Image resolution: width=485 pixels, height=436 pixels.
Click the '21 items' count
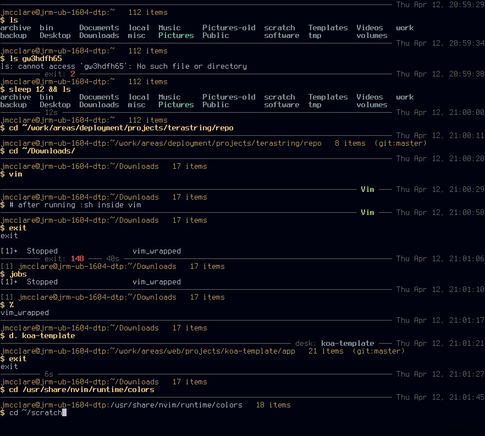tap(326, 351)
